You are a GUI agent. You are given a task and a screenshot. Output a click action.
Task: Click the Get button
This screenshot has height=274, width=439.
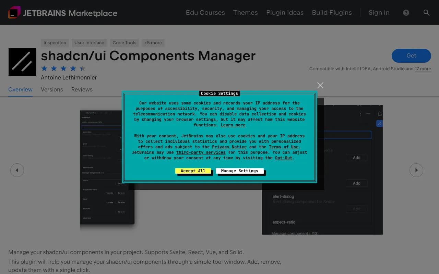pyautogui.click(x=411, y=56)
